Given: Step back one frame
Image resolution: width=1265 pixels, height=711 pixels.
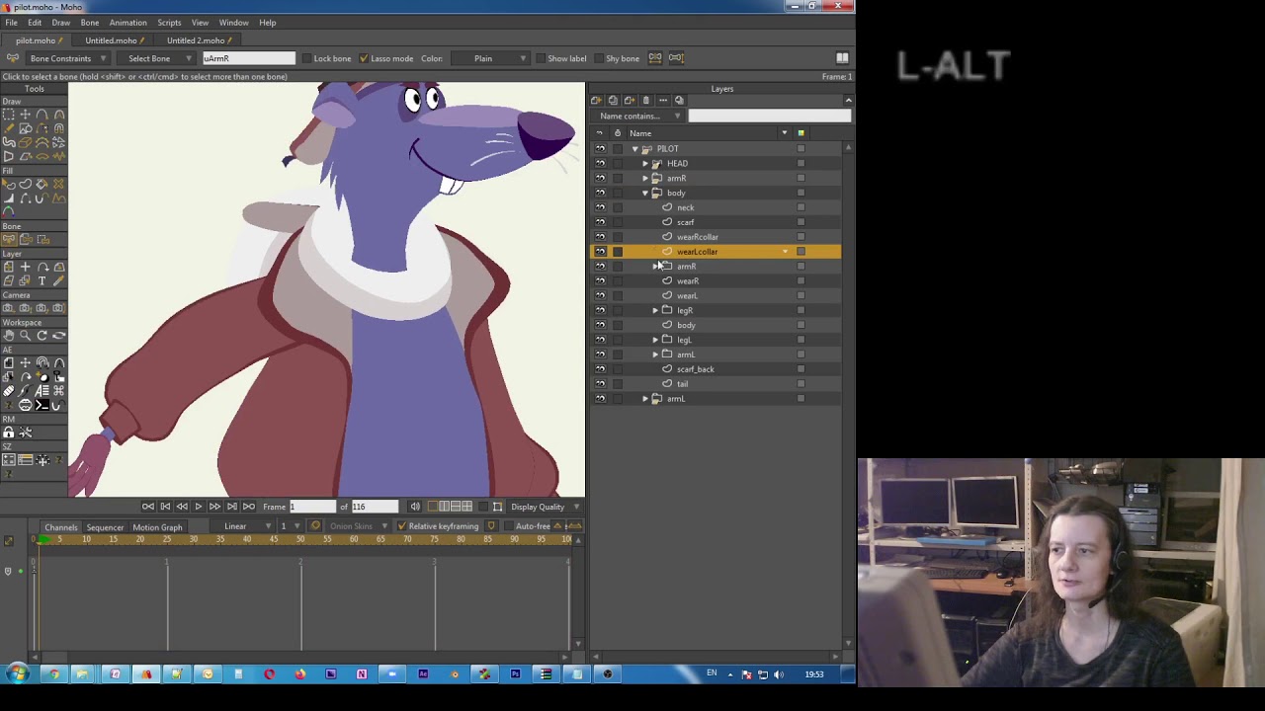Looking at the screenshot, I should [181, 507].
